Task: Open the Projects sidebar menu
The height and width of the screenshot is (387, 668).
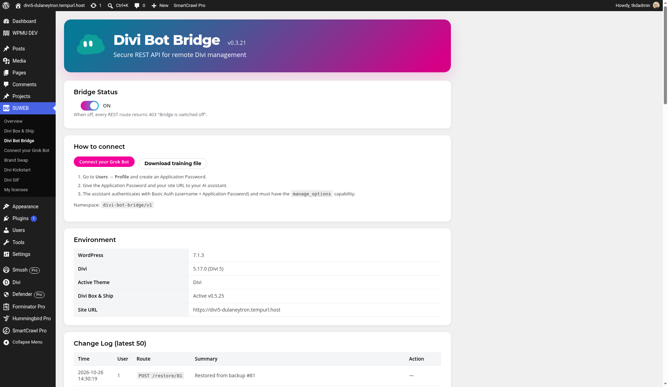Action: 28,96
